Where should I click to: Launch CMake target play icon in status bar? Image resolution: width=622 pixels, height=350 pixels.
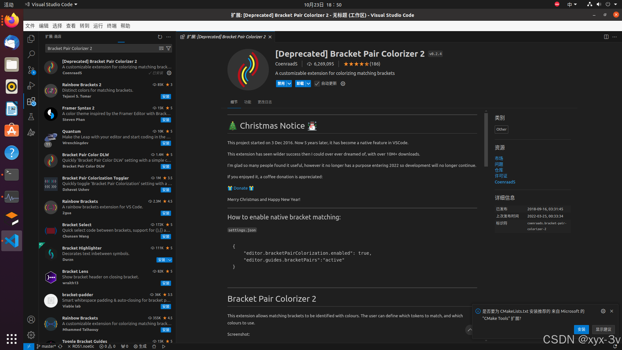click(x=164, y=346)
